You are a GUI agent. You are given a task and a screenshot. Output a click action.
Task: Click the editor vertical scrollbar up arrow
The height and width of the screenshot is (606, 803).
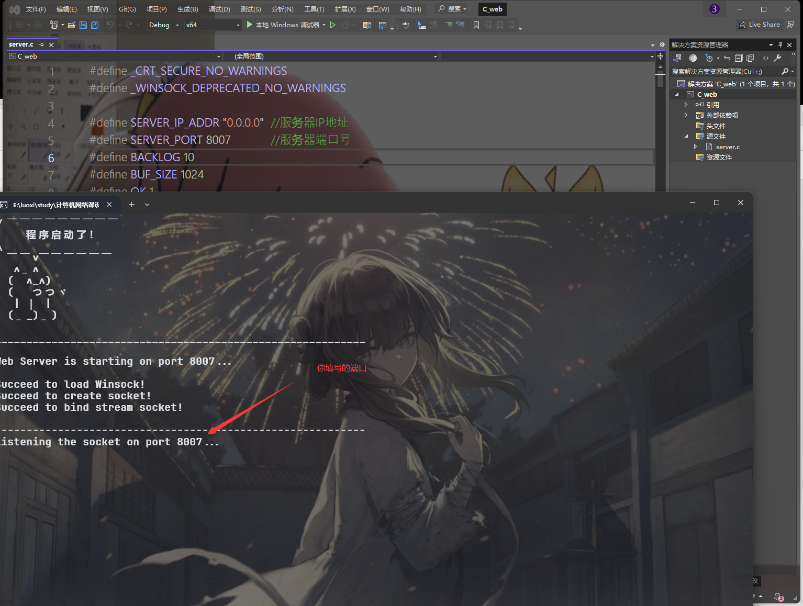click(661, 66)
